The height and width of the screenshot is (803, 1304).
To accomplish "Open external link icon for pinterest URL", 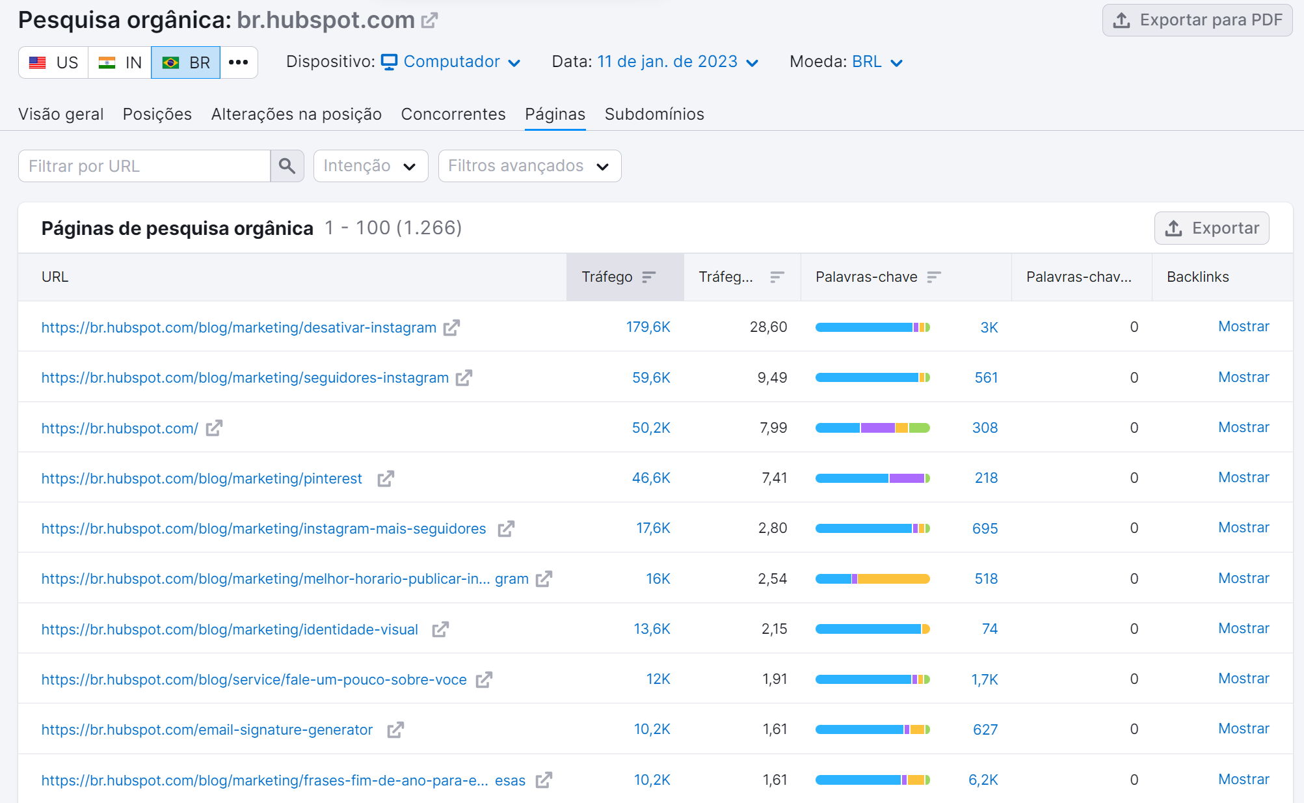I will tap(386, 478).
